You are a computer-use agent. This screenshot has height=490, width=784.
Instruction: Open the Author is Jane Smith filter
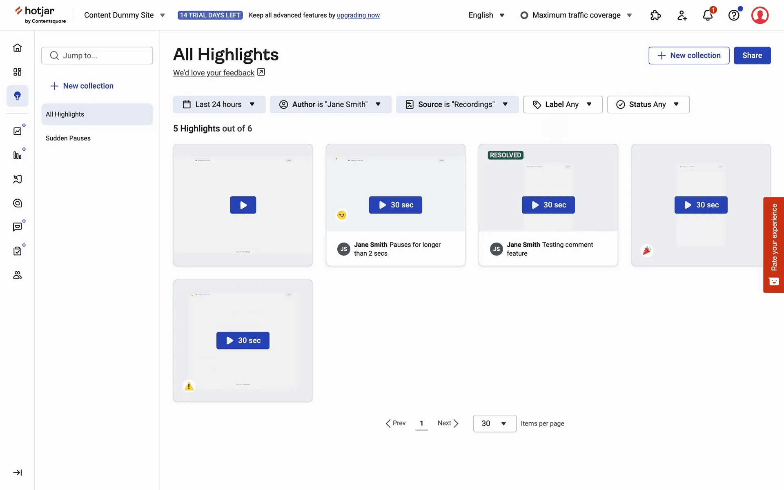330,105
